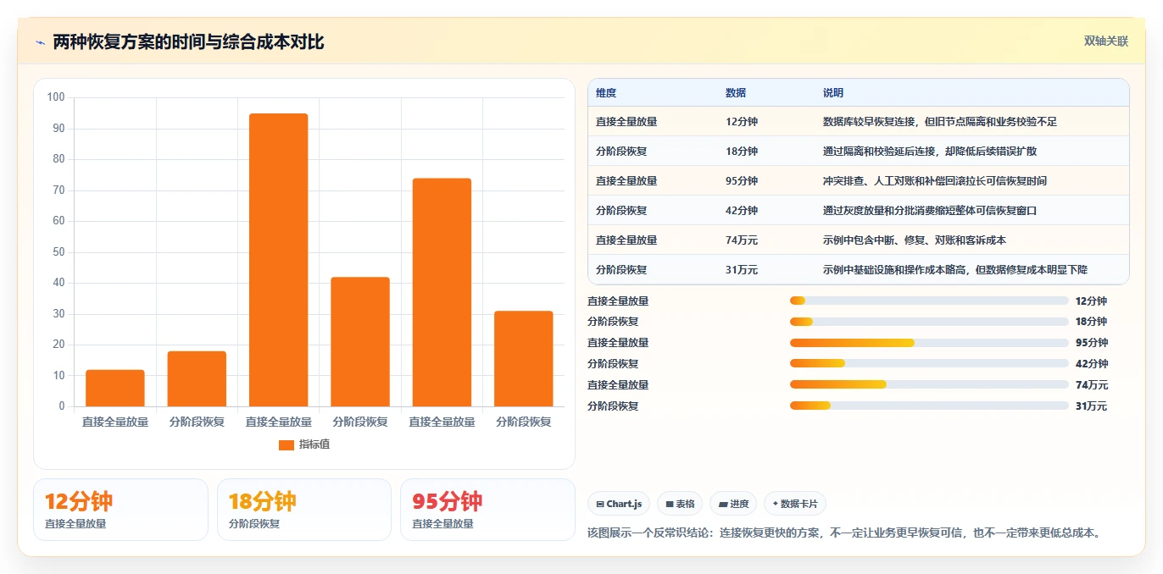
Task: Click the tallest chart bar reaching 95
Action: [278, 260]
